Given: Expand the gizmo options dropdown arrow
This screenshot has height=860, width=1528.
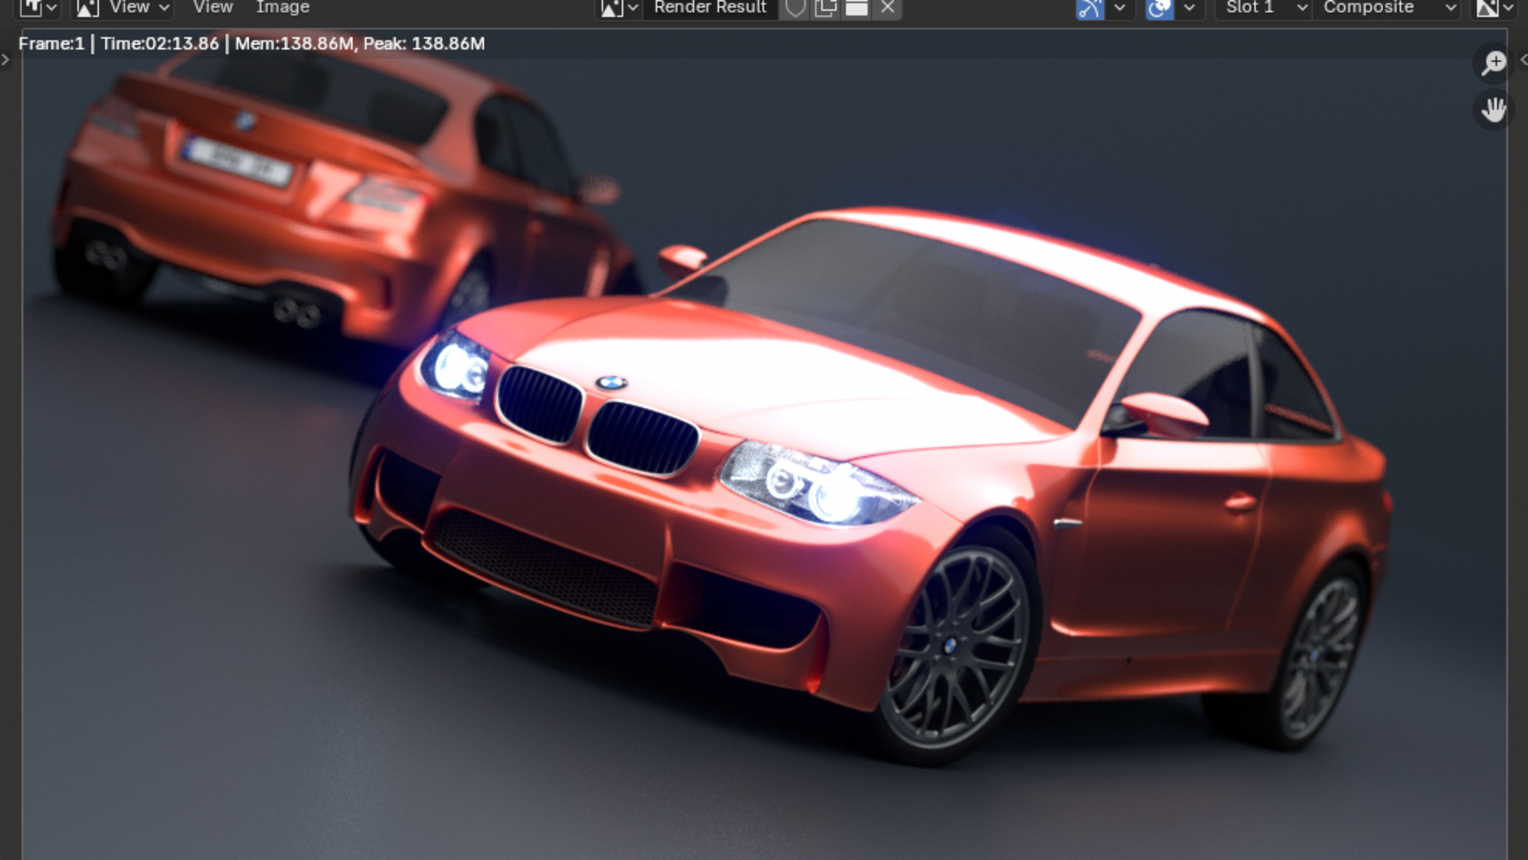Looking at the screenshot, I should (1120, 8).
